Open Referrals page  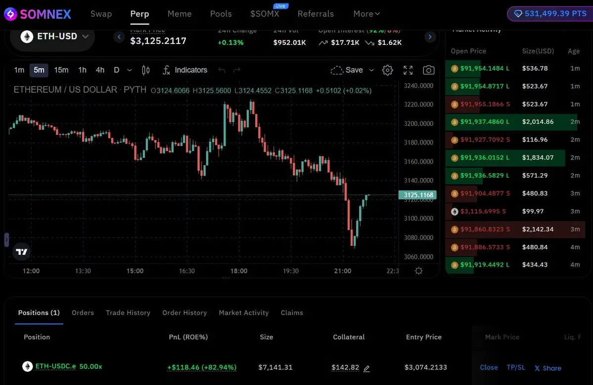pyautogui.click(x=316, y=14)
